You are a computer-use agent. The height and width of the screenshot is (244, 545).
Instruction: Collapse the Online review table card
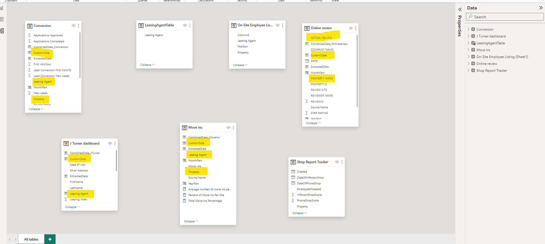click(313, 123)
